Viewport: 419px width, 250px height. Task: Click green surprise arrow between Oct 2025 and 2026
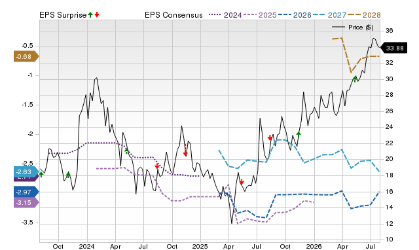299,134
